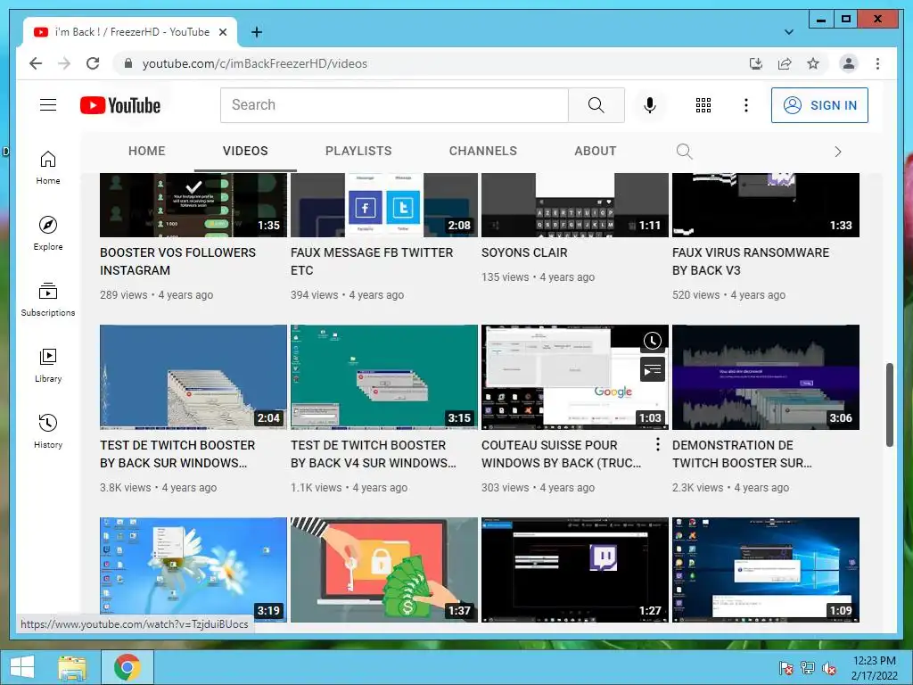Play the 3:15 teal desktop thumbnail
This screenshot has height=685, width=913.
[383, 377]
